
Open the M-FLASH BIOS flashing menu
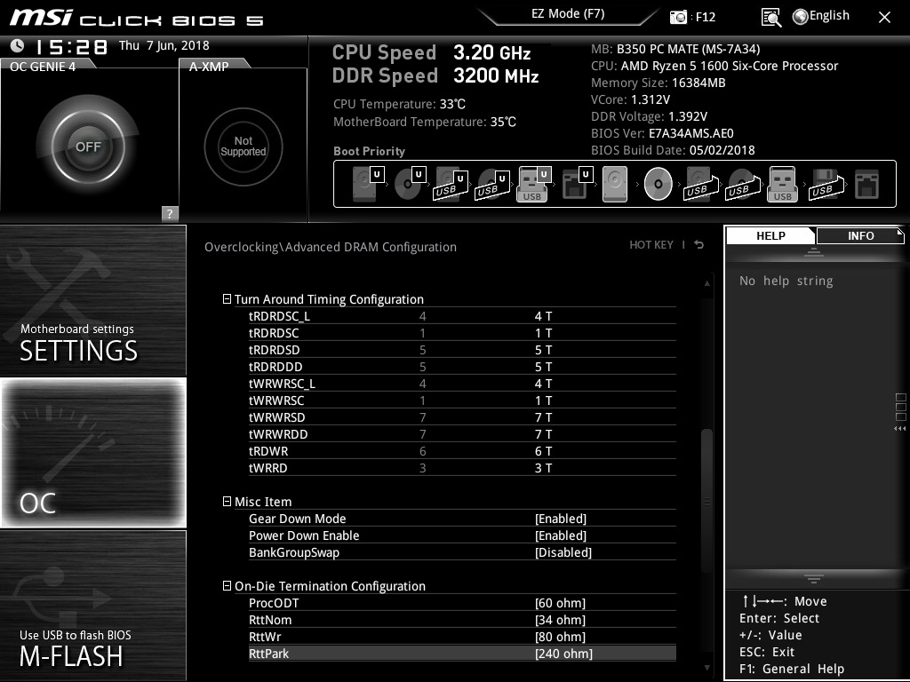point(92,605)
